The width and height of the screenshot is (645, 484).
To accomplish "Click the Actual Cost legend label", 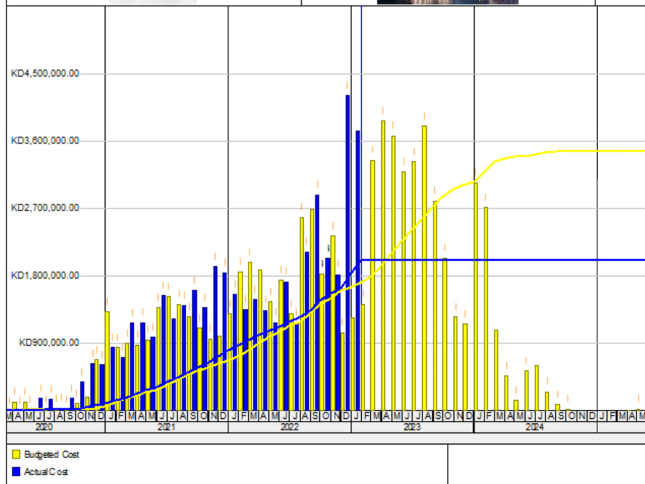I will [x=46, y=472].
